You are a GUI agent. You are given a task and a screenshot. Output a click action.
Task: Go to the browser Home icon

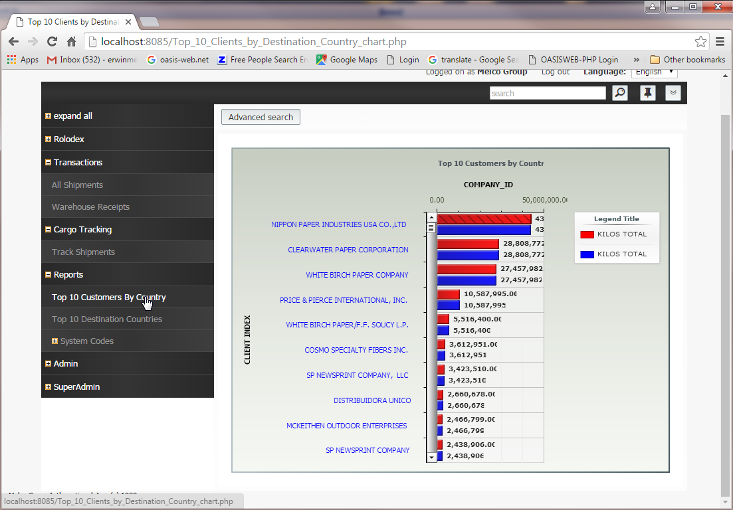coord(71,42)
